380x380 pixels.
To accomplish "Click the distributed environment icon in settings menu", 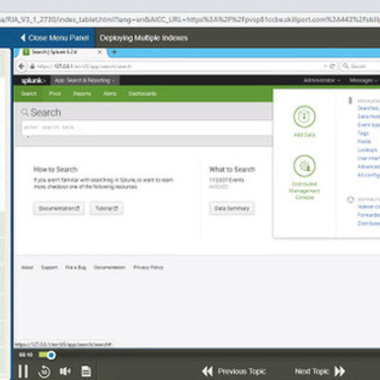I will 351,199.
